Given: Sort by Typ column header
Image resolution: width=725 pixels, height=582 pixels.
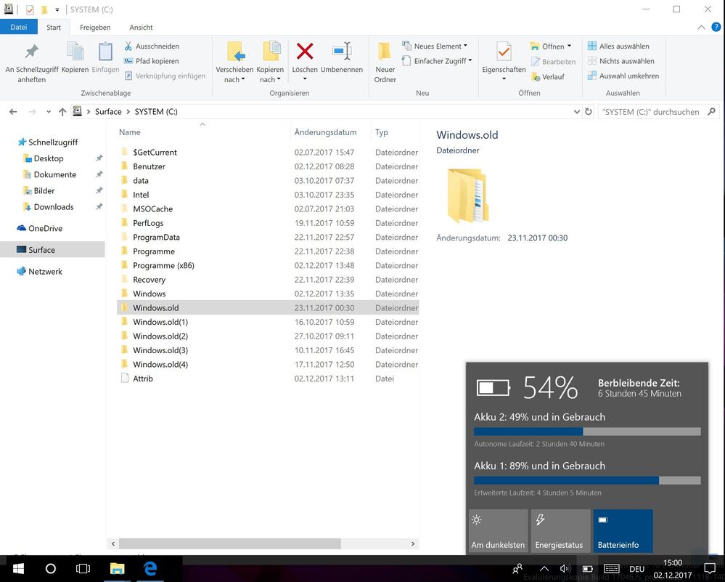Looking at the screenshot, I should click(x=382, y=132).
